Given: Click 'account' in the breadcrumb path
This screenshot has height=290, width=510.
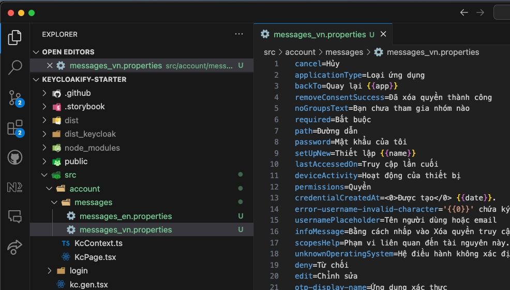Looking at the screenshot, I should (300, 52).
